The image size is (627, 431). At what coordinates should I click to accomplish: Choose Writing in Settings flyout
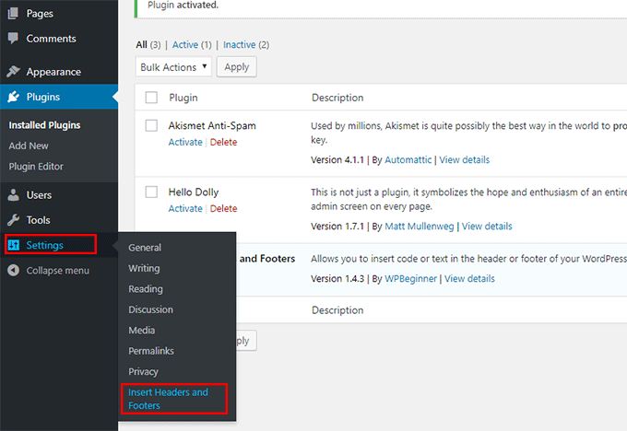click(144, 268)
